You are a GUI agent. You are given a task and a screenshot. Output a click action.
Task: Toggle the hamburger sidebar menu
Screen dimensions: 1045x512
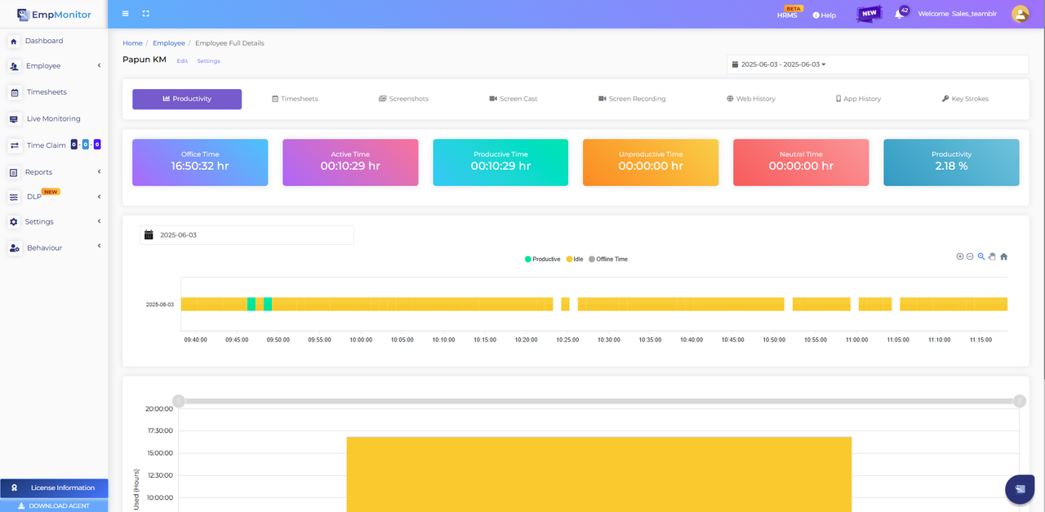tap(125, 14)
